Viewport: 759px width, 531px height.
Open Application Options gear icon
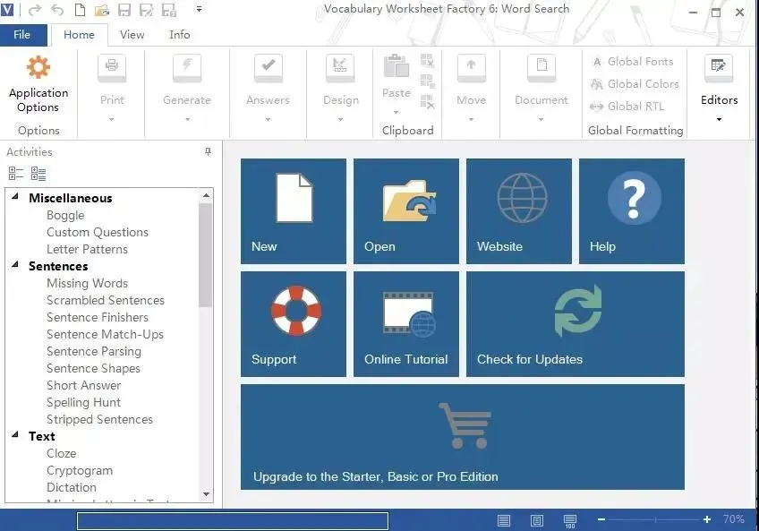[x=38, y=67]
